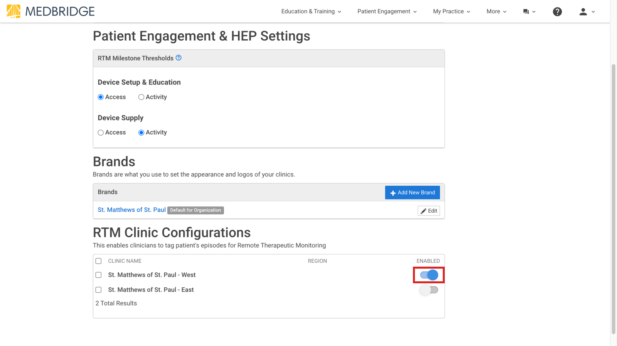Disable RTM for St. Matthews of St. Paul - West
This screenshot has height=346, width=617.
(429, 275)
